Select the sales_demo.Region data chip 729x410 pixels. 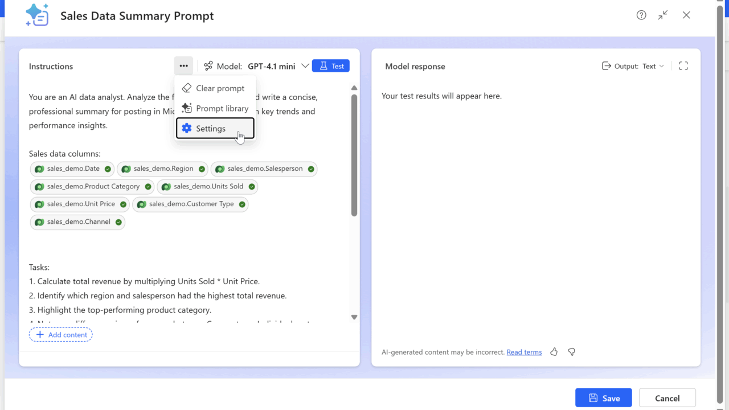click(162, 169)
